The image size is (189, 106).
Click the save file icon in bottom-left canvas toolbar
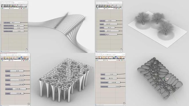pyautogui.click(x=3, y=61)
